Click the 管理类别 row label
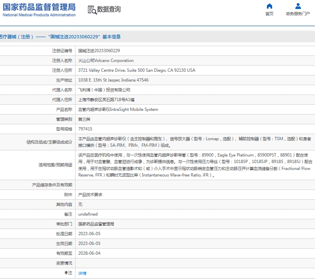Screen dimensions: 315x280 (x=64, y=119)
